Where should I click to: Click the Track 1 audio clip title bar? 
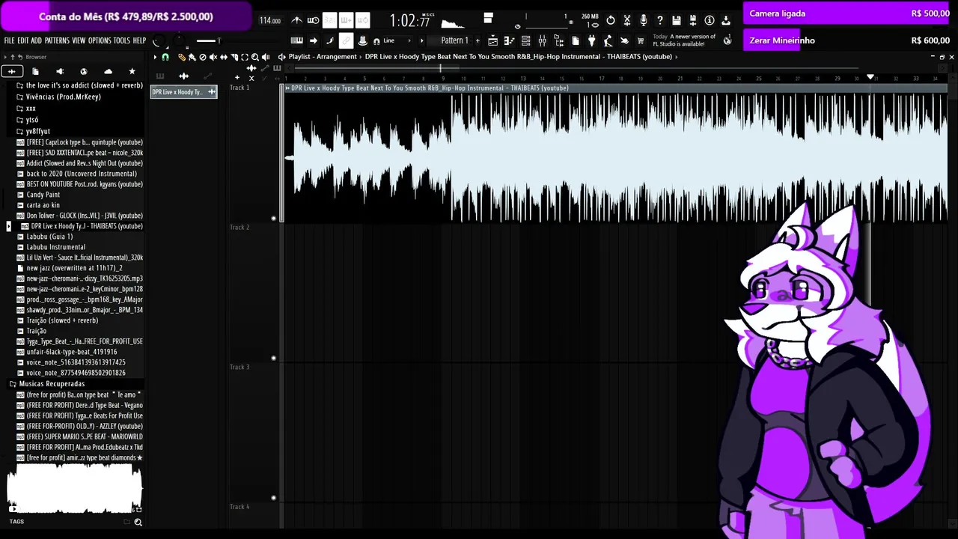click(x=615, y=88)
